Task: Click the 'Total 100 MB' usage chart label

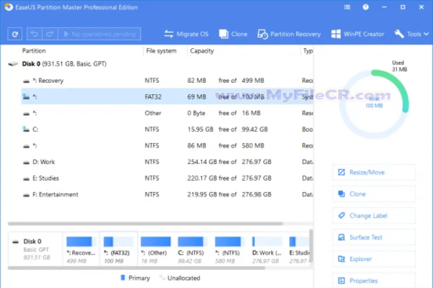Action: pyautogui.click(x=374, y=103)
